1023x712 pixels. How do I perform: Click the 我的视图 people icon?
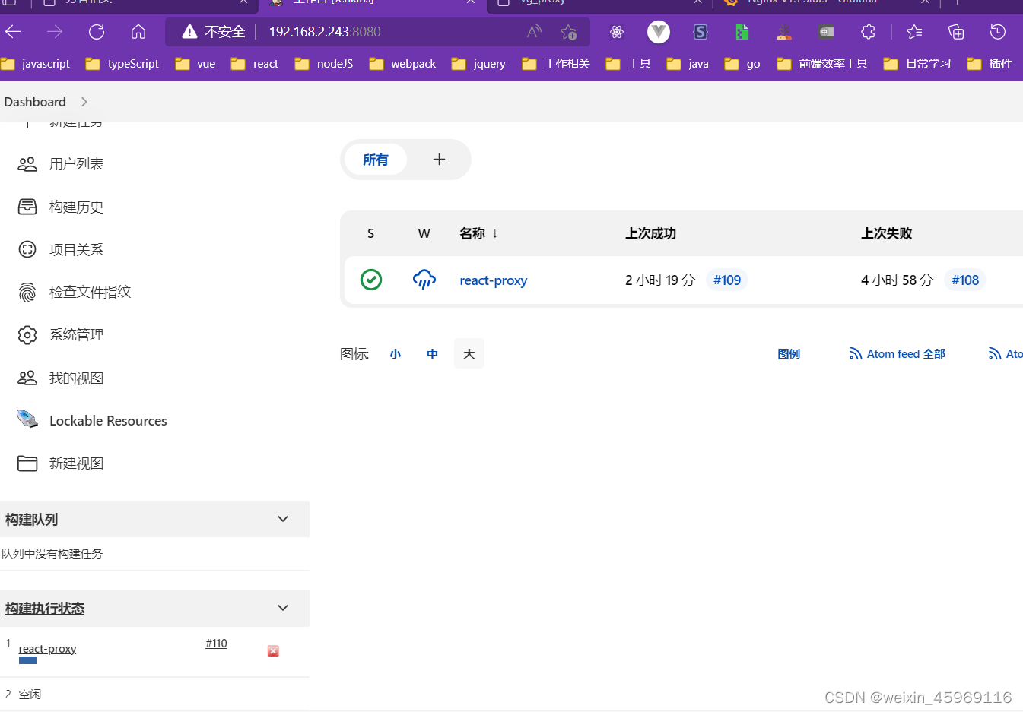[x=27, y=378]
